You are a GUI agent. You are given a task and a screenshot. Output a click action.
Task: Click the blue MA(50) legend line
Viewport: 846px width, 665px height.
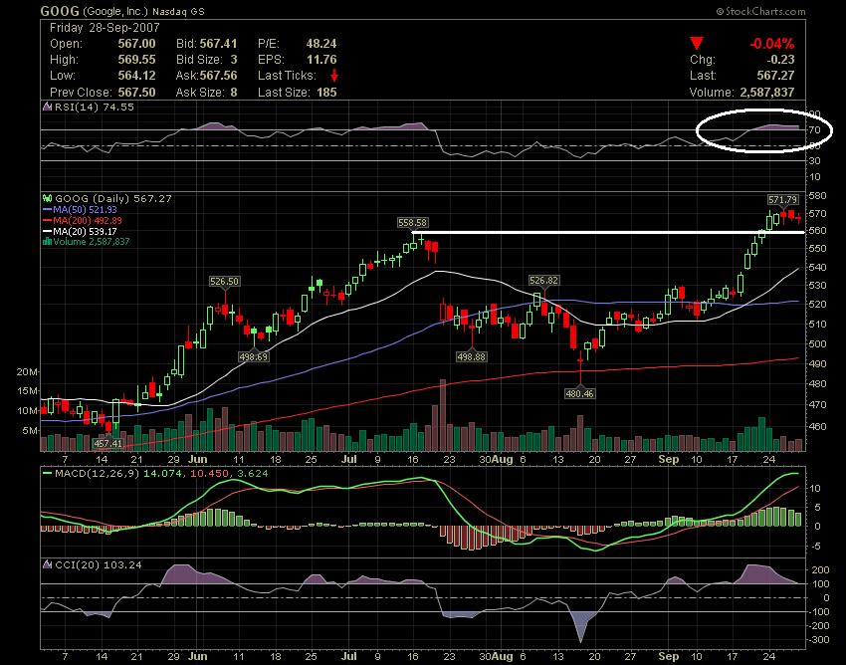click(47, 210)
